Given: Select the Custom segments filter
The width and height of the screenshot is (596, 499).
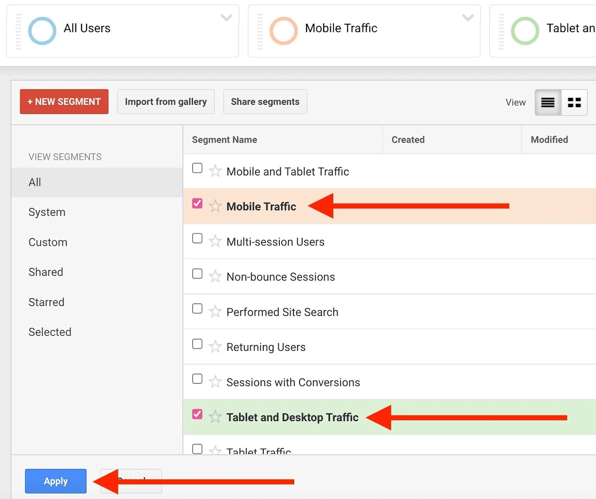Looking at the screenshot, I should (48, 242).
